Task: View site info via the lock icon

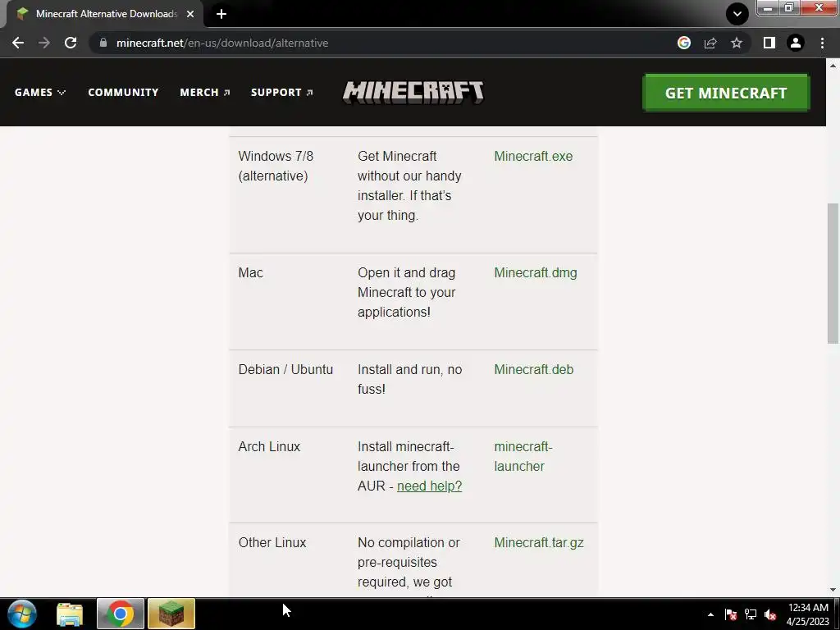Action: pos(103,43)
